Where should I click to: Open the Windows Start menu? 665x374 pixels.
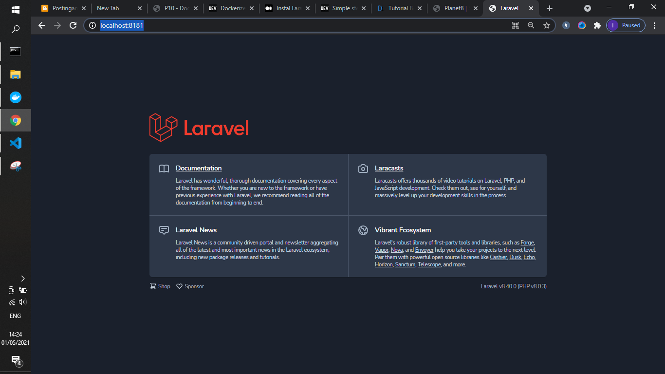(x=16, y=9)
